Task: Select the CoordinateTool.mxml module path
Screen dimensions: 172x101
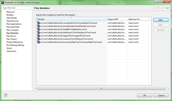Action: coord(69,23)
